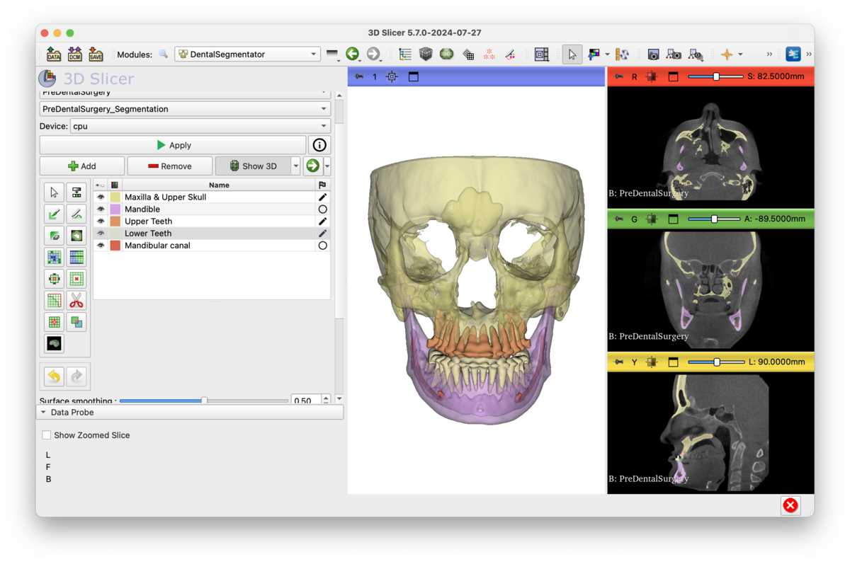This screenshot has width=850, height=564.
Task: Select the Paint effect tool
Action: click(54, 214)
